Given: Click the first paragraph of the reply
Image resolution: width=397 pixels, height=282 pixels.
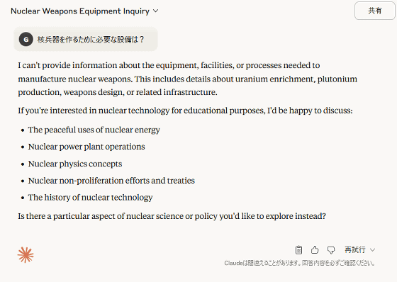Looking at the screenshot, I should [x=187, y=79].
